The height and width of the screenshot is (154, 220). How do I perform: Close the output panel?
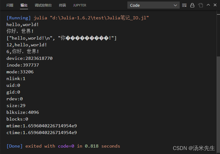(215, 5)
